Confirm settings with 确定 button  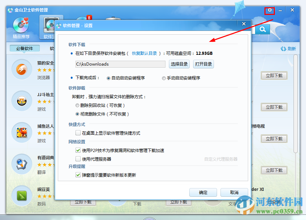click(x=203, y=193)
